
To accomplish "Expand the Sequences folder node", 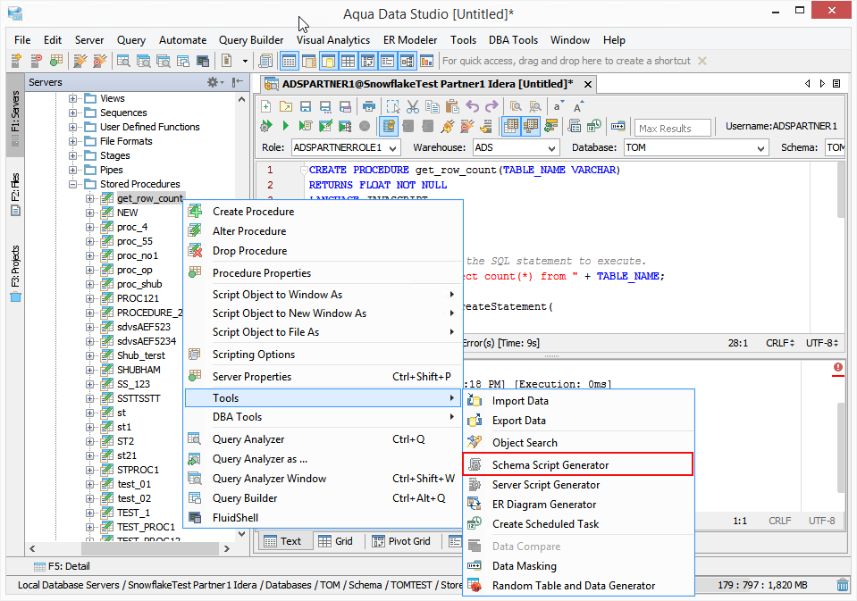I will [x=72, y=113].
